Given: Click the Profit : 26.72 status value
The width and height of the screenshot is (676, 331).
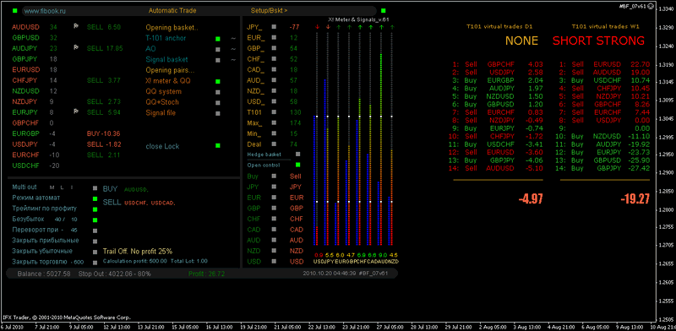Looking at the screenshot, I should click(x=206, y=274).
